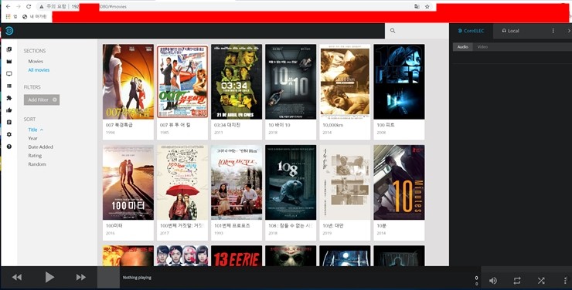Switch to the CoreELEC player tab
This screenshot has width=572, height=290.
click(x=471, y=31)
